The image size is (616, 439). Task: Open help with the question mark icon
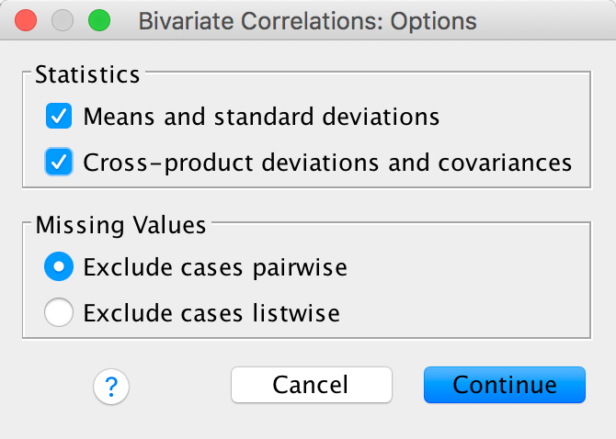tap(111, 386)
